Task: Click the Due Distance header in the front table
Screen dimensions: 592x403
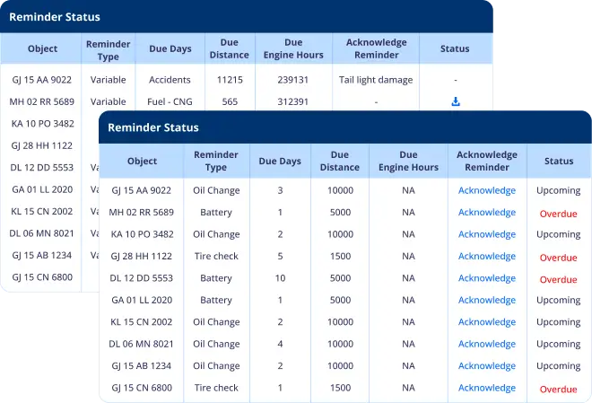Action: pos(339,162)
